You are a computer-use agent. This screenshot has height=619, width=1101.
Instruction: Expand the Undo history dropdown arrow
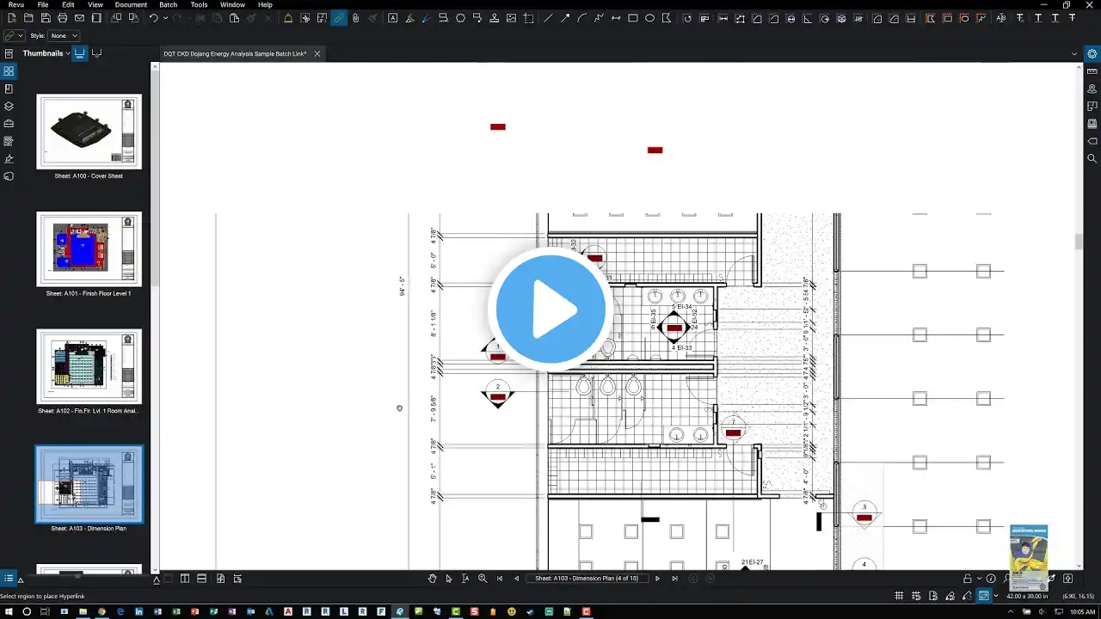pos(165,18)
